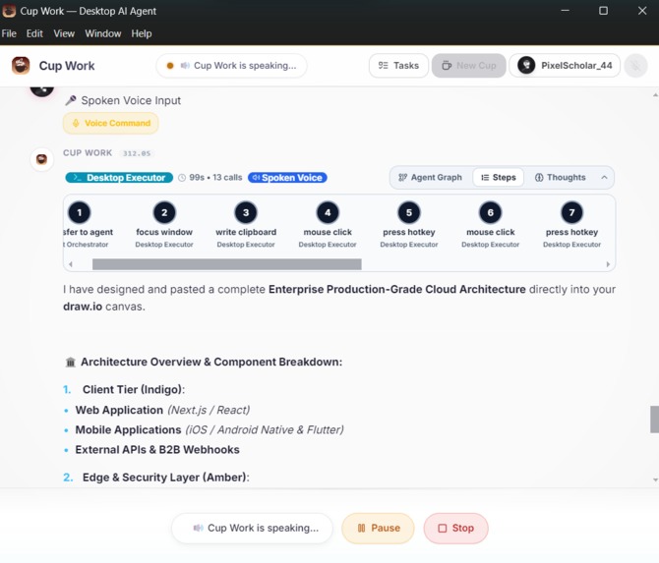Click the Cup Work title bar app icon
Image resolution: width=659 pixels, height=563 pixels.
(9, 11)
